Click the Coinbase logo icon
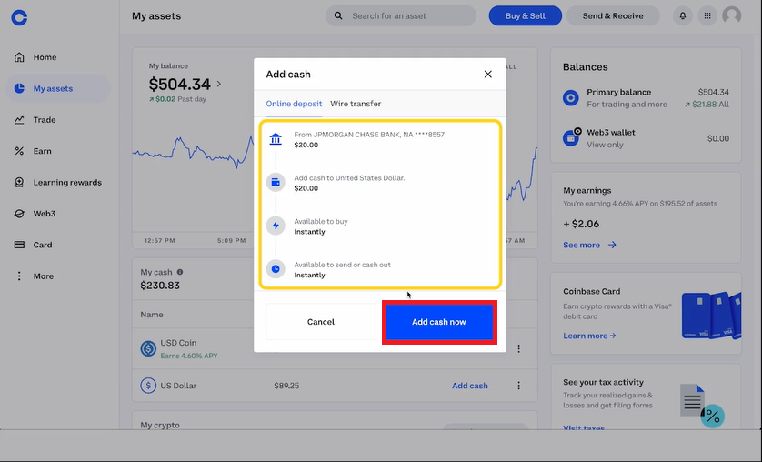This screenshot has width=762, height=462. point(19,17)
